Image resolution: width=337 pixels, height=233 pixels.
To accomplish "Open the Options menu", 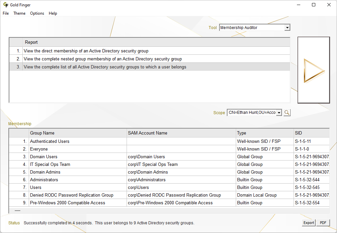I will point(37,13).
